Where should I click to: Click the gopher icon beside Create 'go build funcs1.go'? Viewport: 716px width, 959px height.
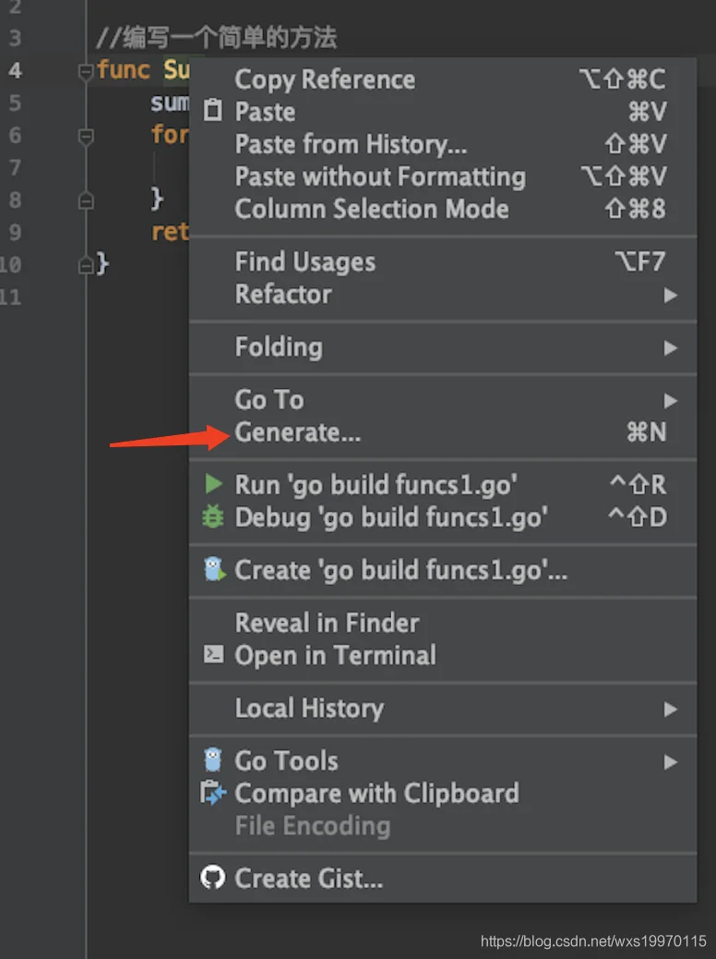coord(214,569)
